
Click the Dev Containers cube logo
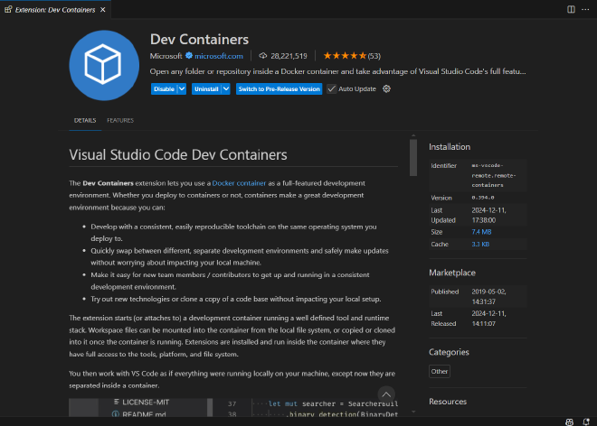point(104,65)
